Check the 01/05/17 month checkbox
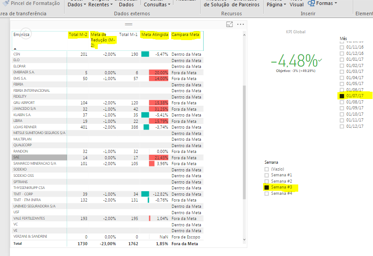The image size is (373, 256). click(x=342, y=84)
